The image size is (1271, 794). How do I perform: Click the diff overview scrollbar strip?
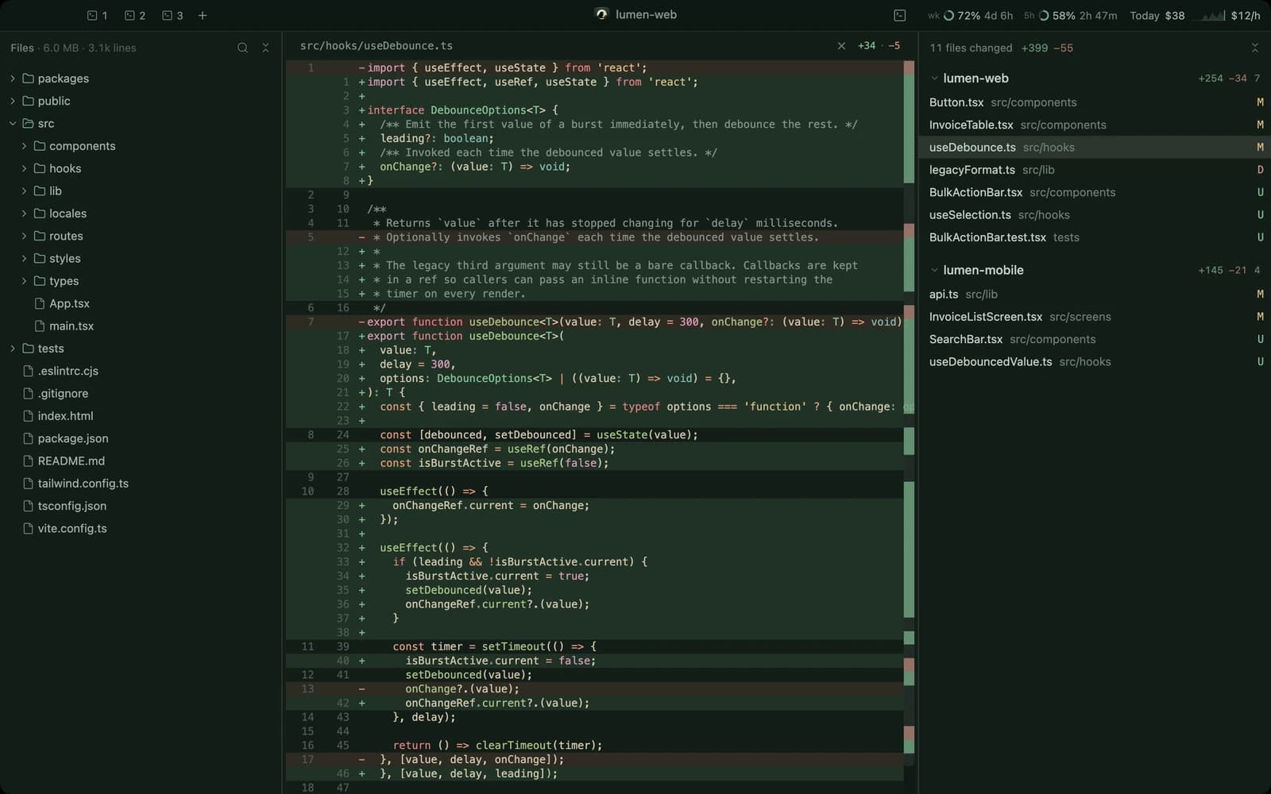point(909,427)
